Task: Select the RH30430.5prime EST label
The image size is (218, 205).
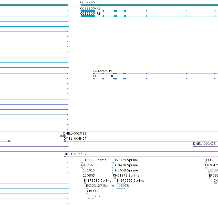Action: pyautogui.click(x=124, y=165)
